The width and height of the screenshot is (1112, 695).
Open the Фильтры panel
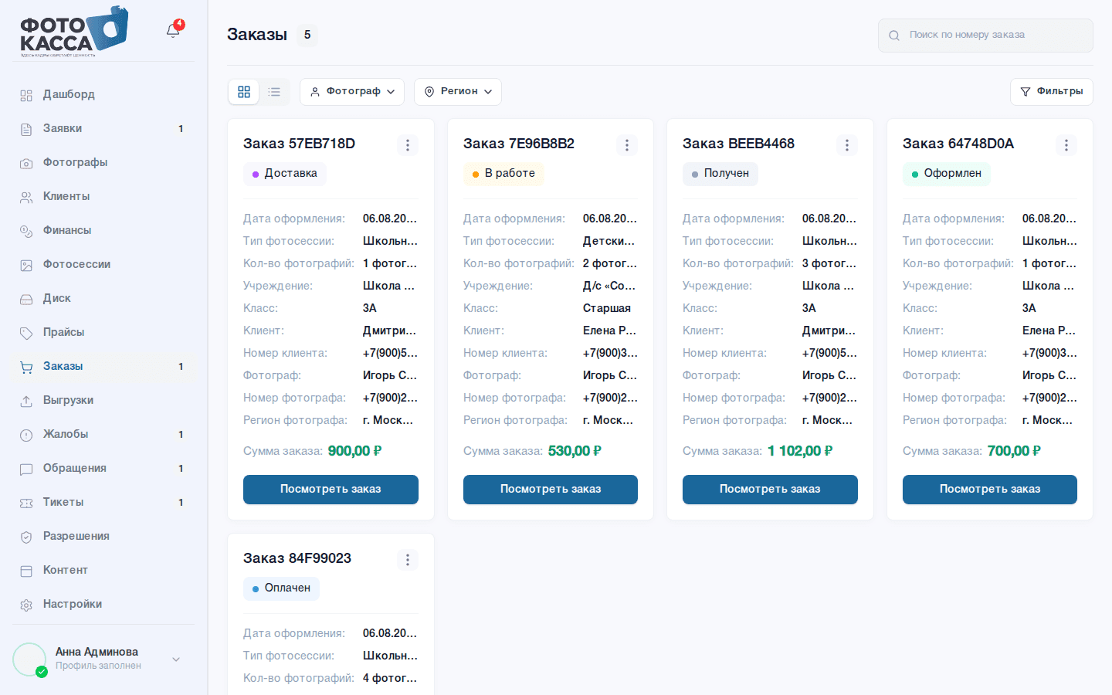pyautogui.click(x=1052, y=92)
